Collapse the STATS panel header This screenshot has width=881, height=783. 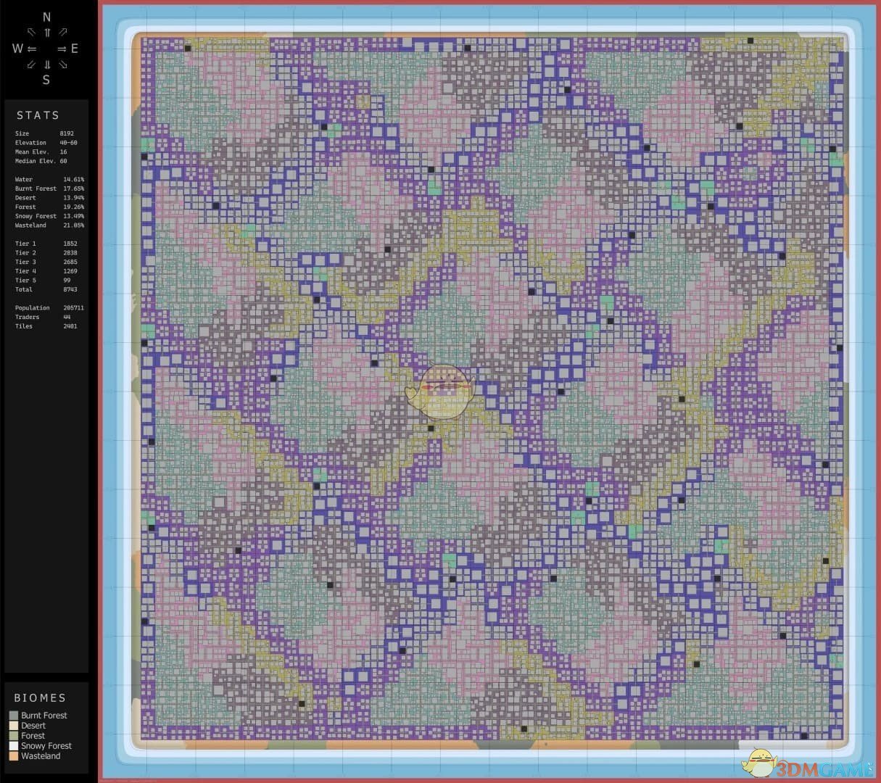coord(38,115)
